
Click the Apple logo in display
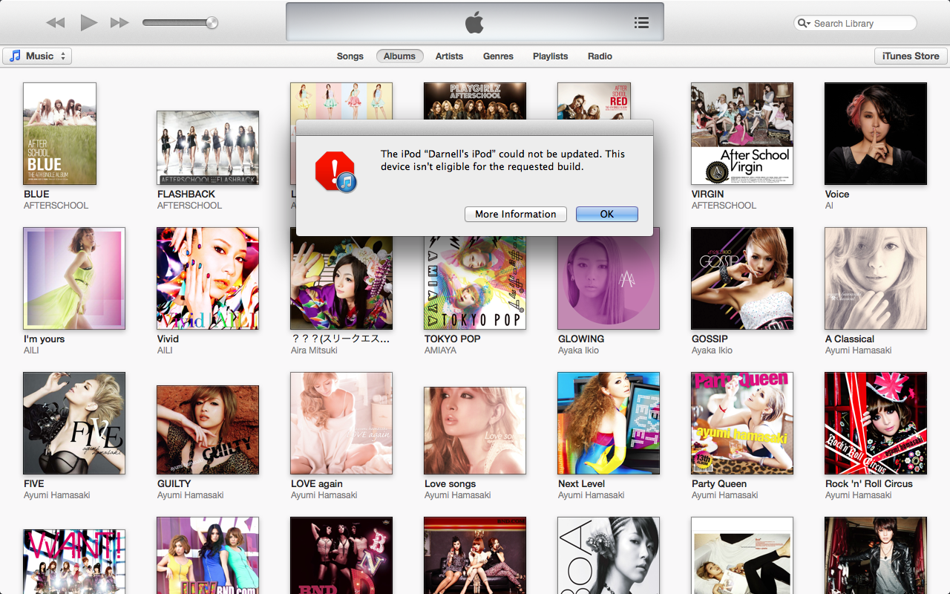click(474, 23)
